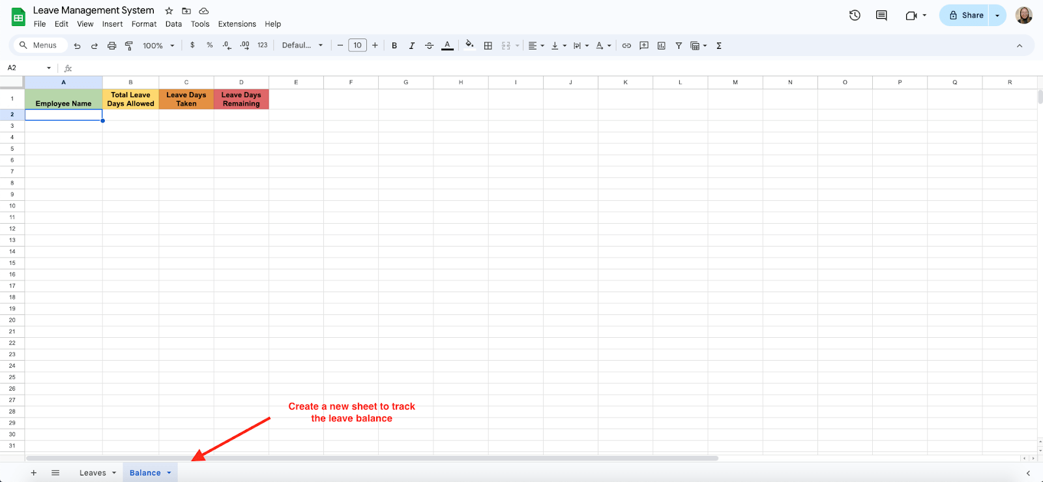Switch to the Leaves sheet tab
Image resolution: width=1043 pixels, height=482 pixels.
coord(93,473)
